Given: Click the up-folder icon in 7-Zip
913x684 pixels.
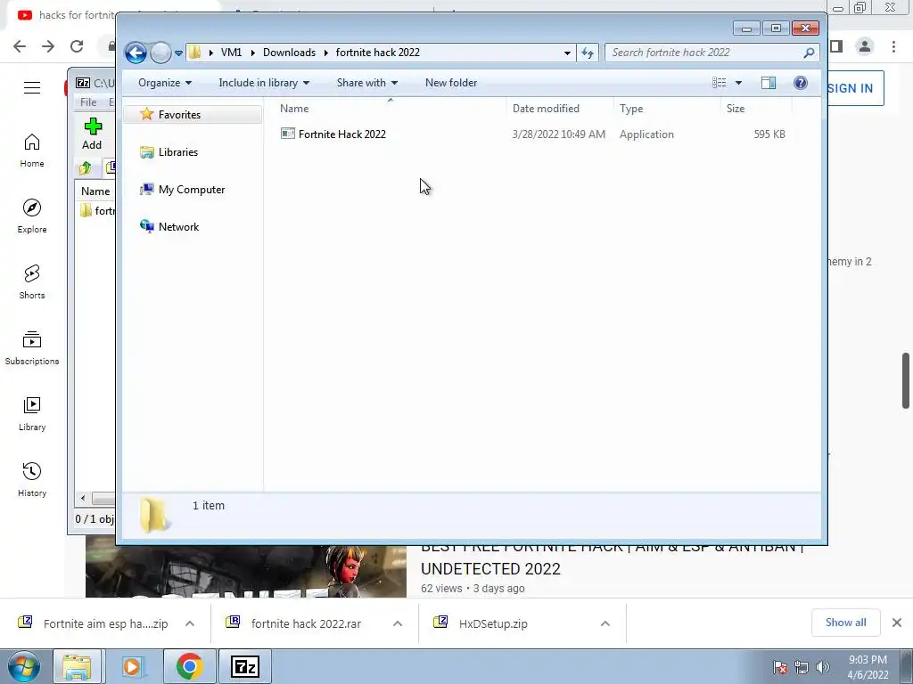Looking at the screenshot, I should pos(86,168).
